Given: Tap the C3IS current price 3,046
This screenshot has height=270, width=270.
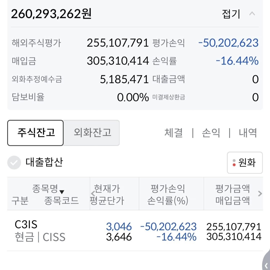Looking at the screenshot, I should 119,226.
